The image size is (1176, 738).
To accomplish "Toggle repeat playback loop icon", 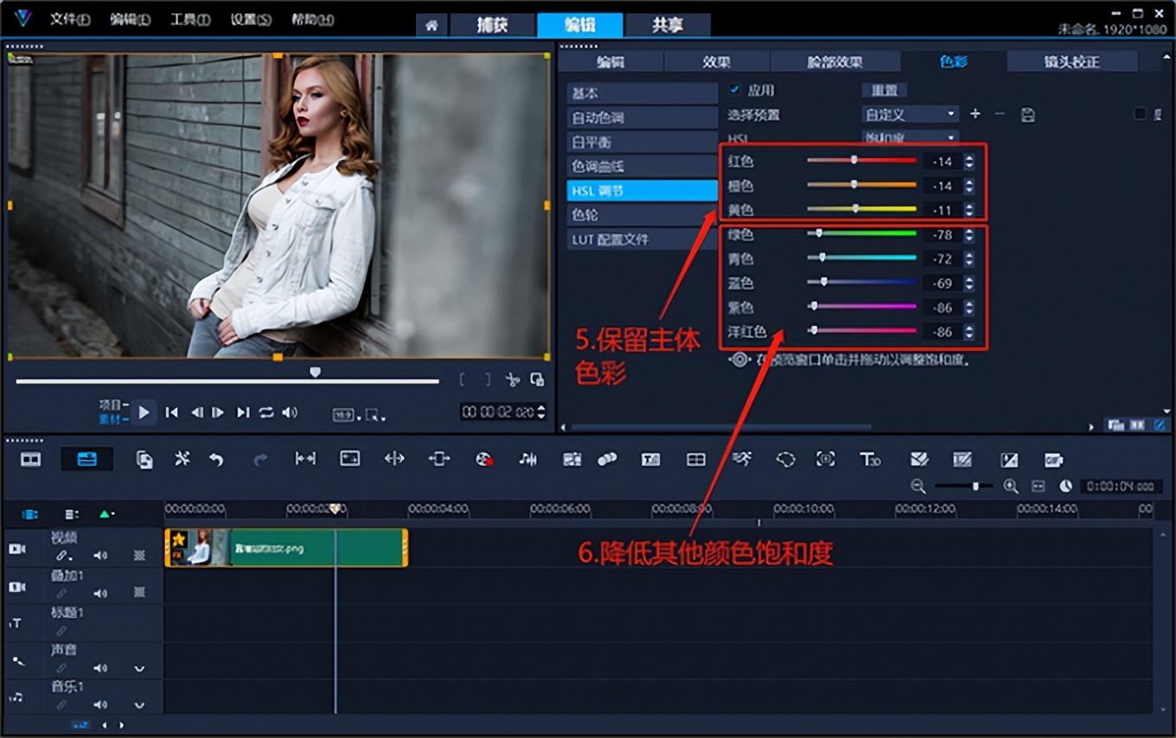I will click(x=266, y=413).
